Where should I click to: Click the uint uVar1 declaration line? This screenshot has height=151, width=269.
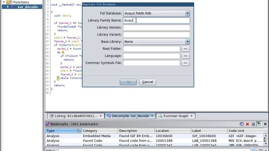point(63,16)
